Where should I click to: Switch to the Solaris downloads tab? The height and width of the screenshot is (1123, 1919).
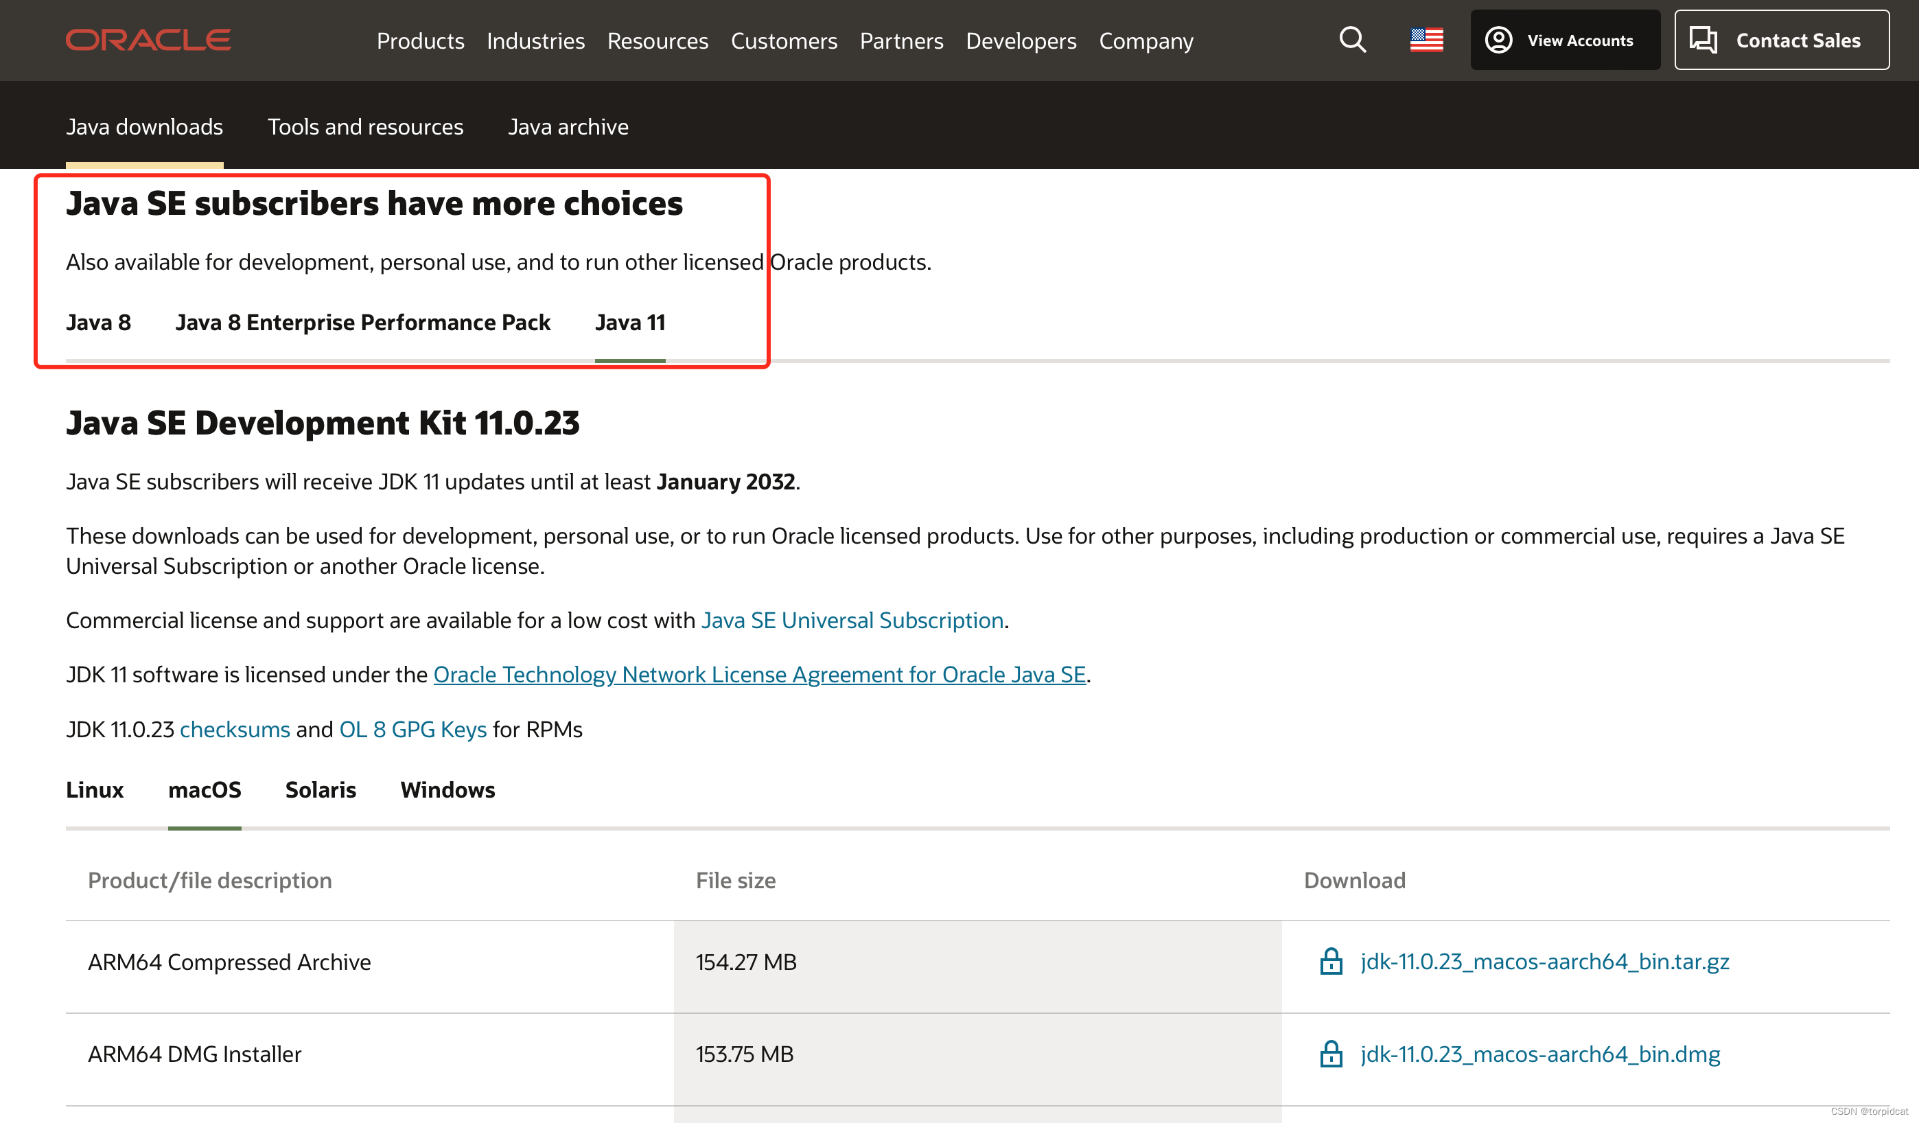(x=321, y=789)
